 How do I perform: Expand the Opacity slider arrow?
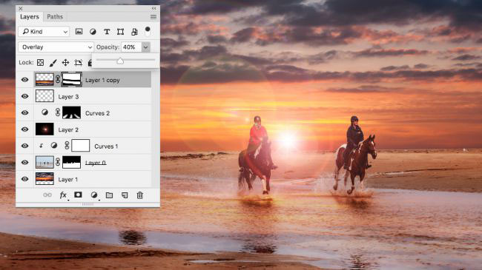[x=145, y=47]
